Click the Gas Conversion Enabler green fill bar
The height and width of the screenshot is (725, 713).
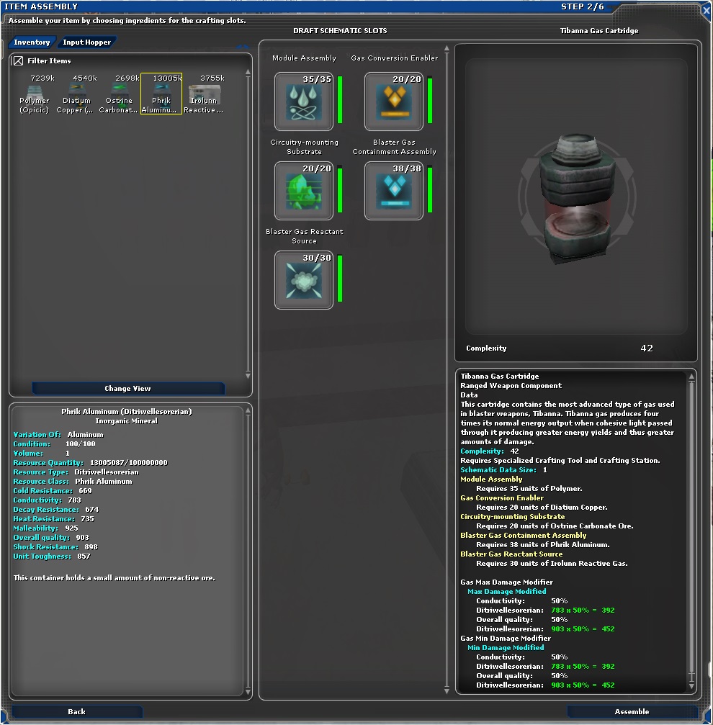click(x=430, y=100)
